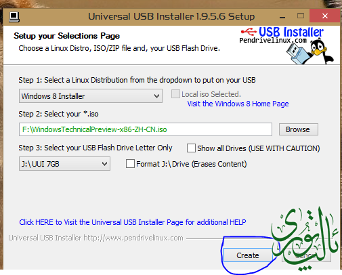Image resolution: width=342 pixels, height=275 pixels.
Task: Click the ISO file path field
Action: (146, 129)
